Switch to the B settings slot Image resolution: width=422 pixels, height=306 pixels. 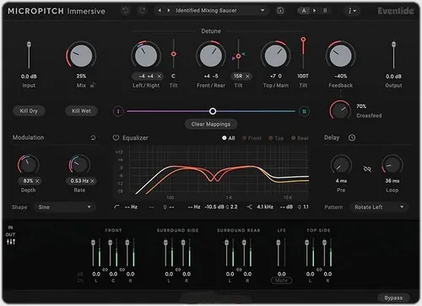coord(325,11)
